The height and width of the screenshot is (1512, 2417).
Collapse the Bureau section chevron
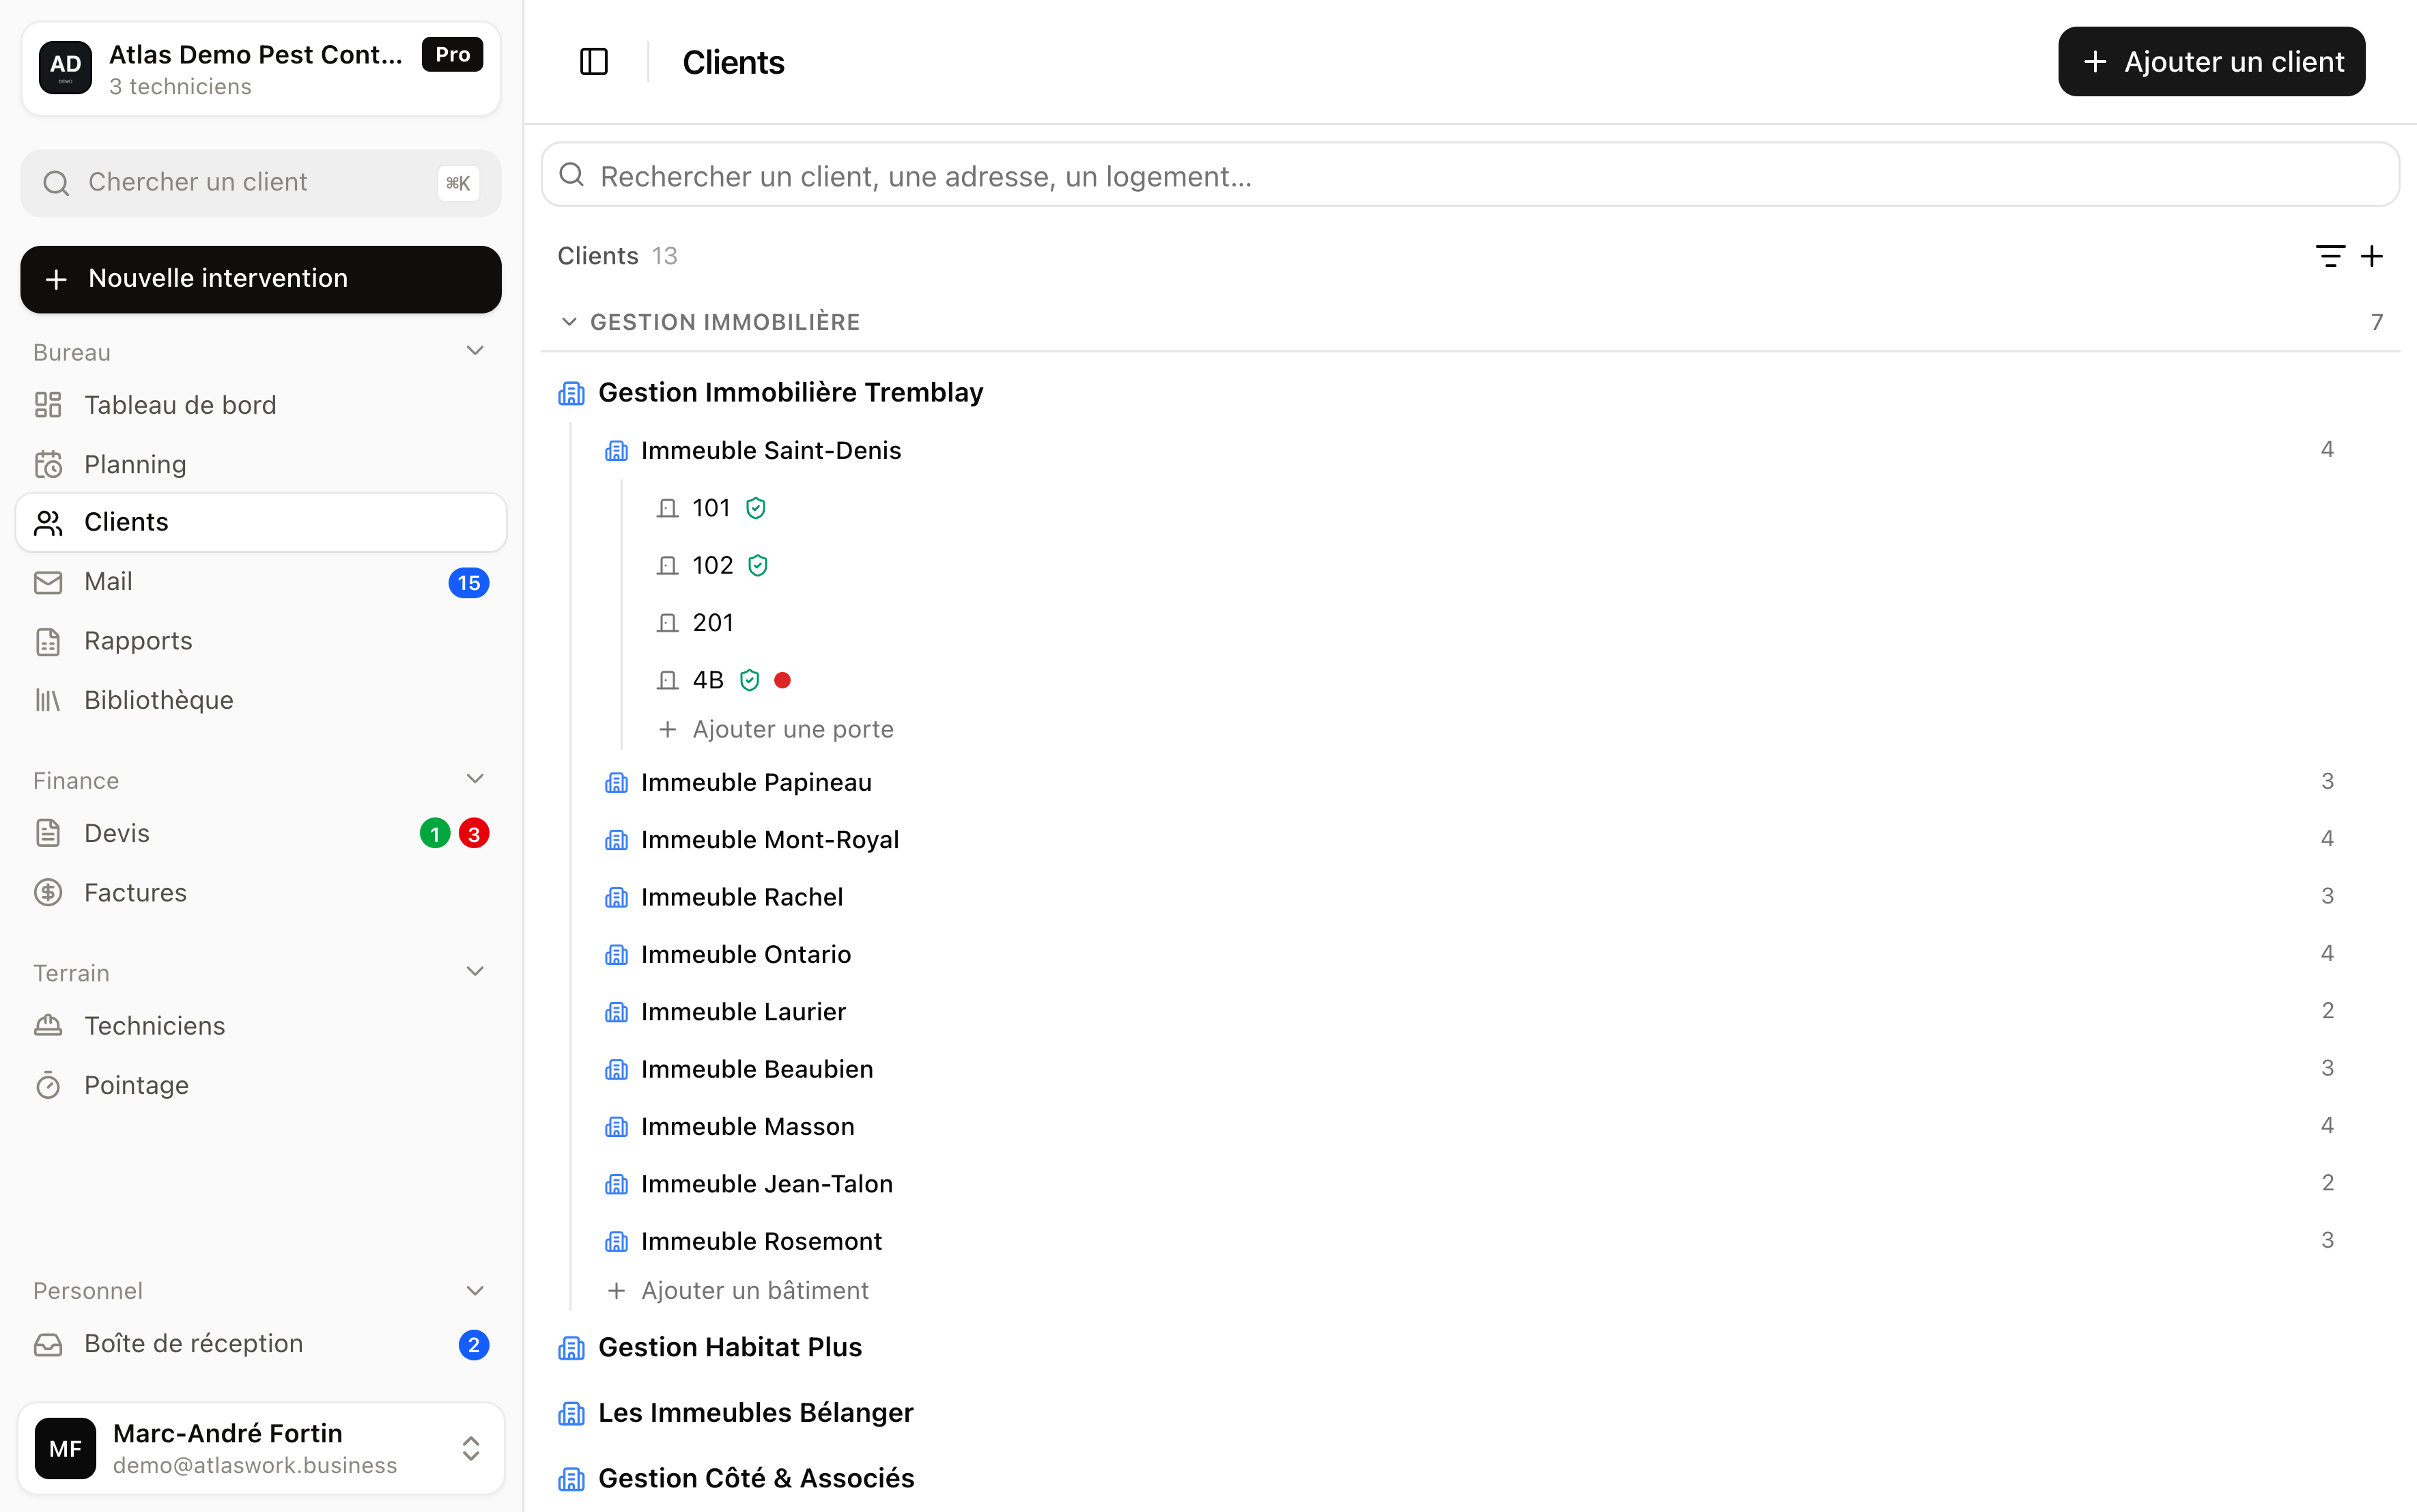point(476,350)
